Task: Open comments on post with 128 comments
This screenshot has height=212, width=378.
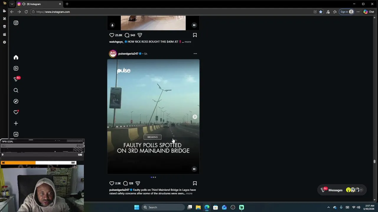Action: [x=126, y=183]
